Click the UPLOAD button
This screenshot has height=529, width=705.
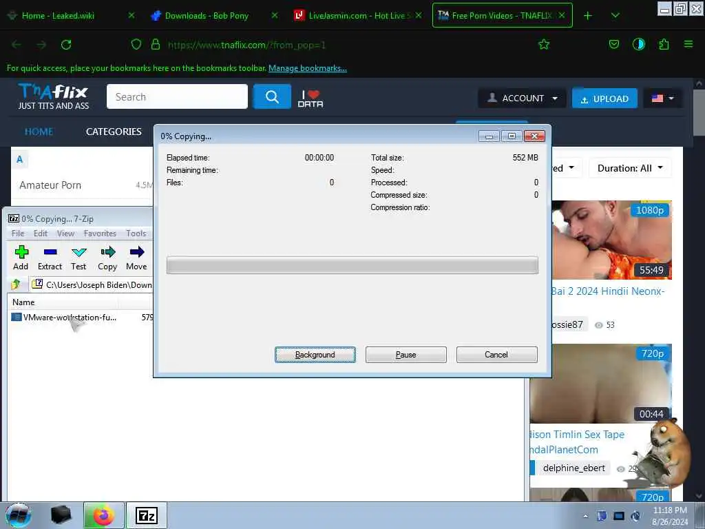click(604, 98)
